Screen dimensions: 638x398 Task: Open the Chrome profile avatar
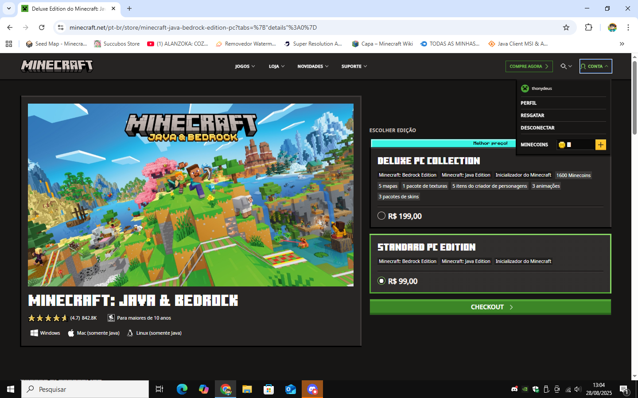(x=612, y=27)
